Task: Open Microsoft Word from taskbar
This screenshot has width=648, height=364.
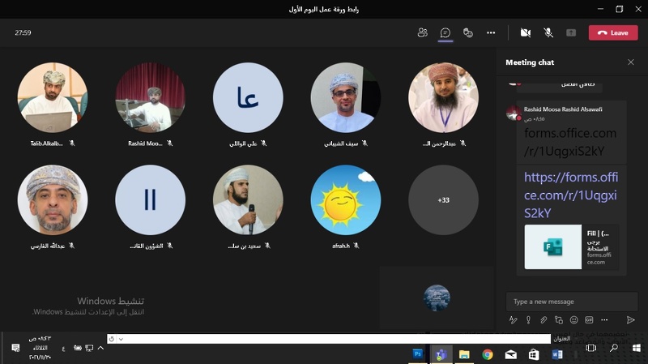Action: coord(556,354)
